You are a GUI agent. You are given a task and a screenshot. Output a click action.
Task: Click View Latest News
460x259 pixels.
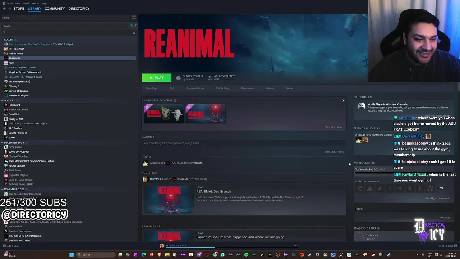click(x=334, y=151)
